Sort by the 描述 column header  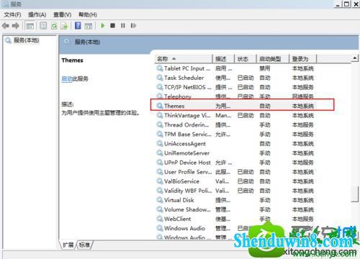coord(223,59)
